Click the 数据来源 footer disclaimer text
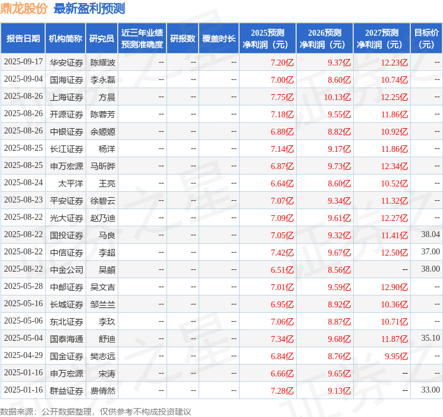Screen dimensions: 443x417 pyautogui.click(x=96, y=411)
